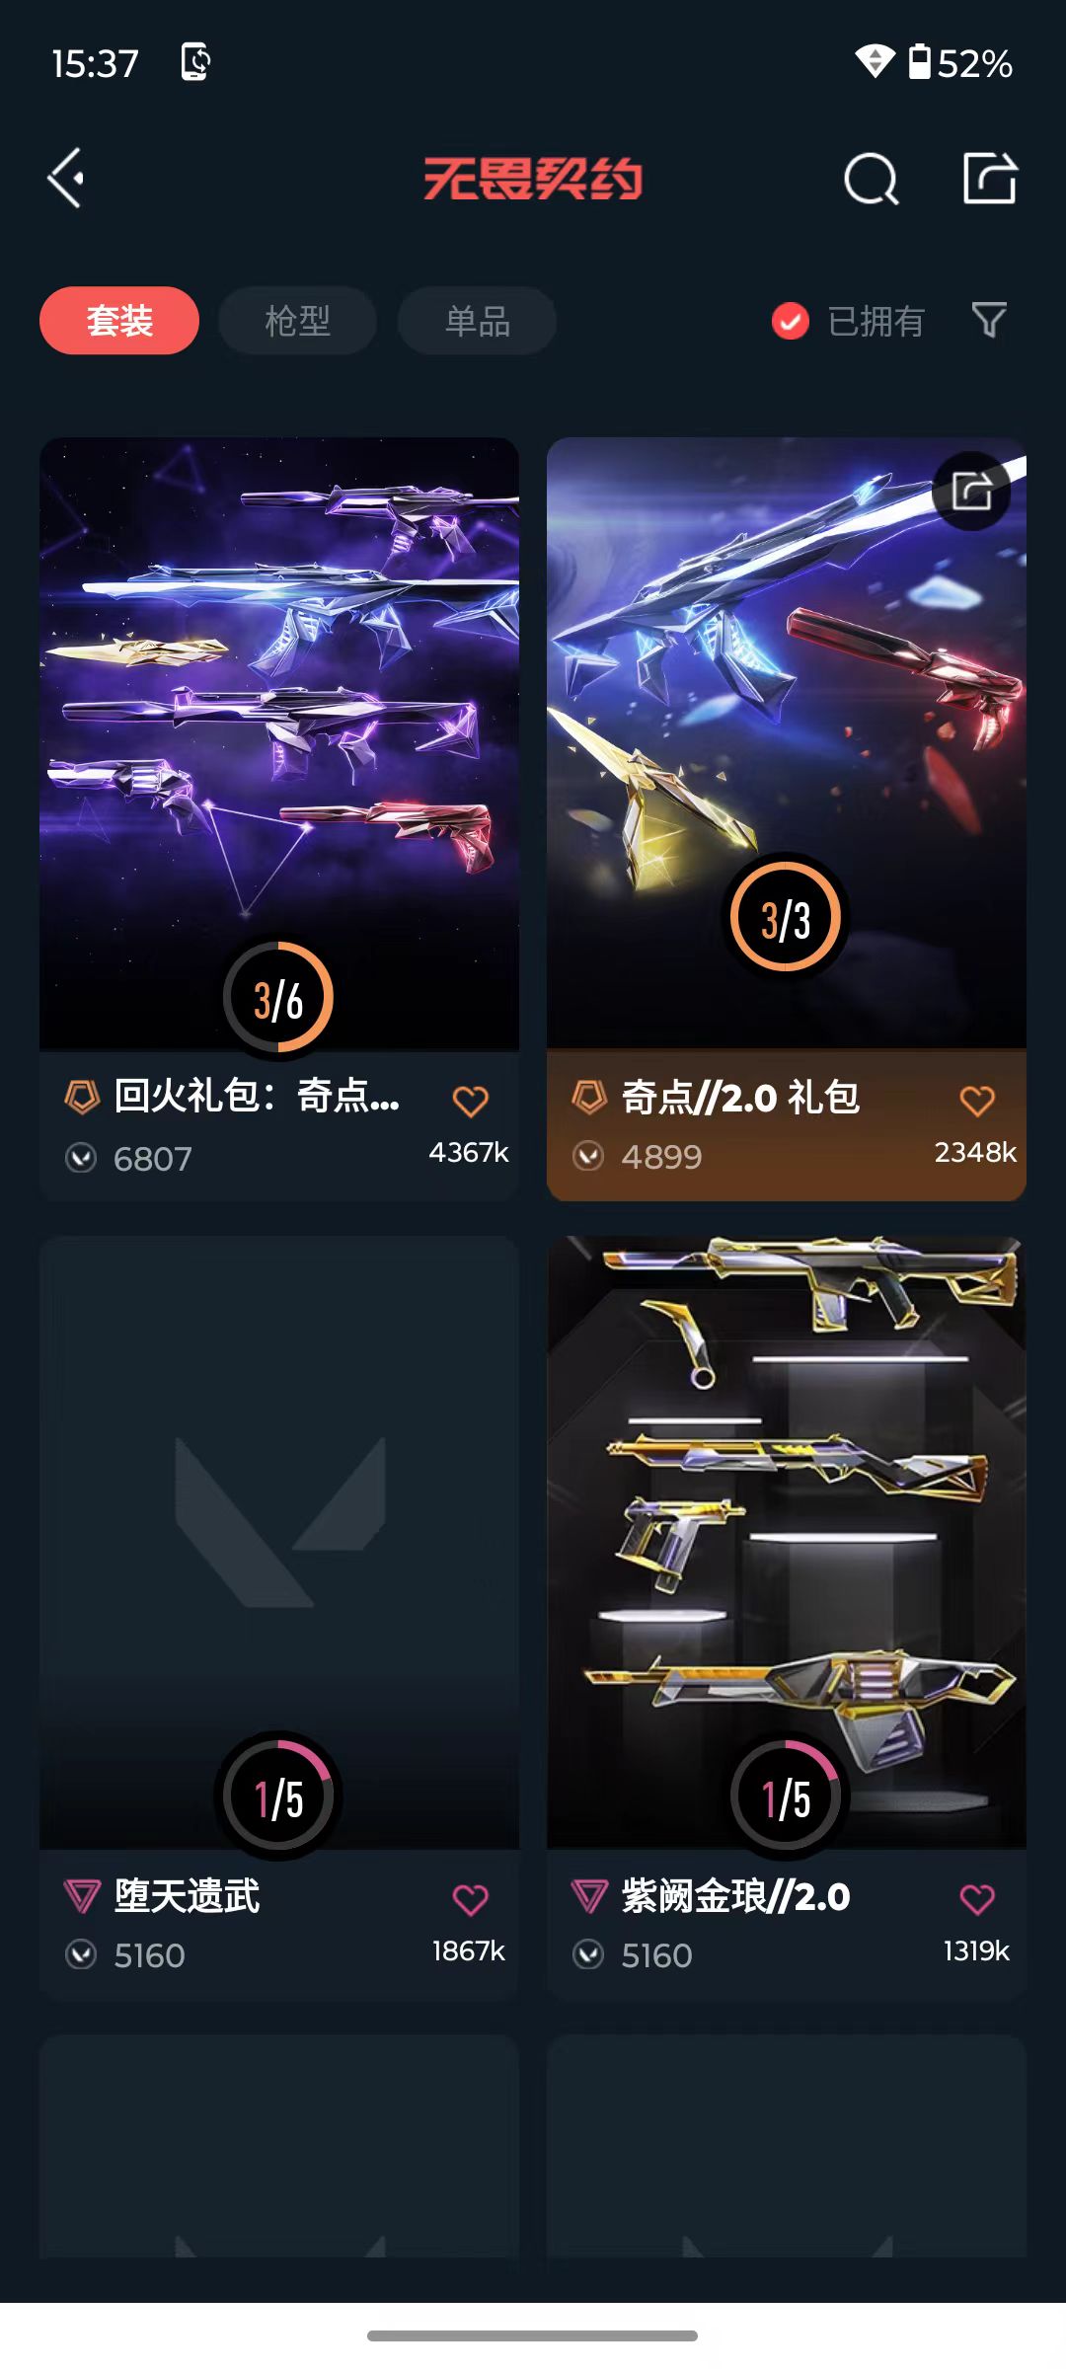Tap the 3/3 progress ring
This screenshot has height=2369, width=1066.
pyautogui.click(x=786, y=917)
